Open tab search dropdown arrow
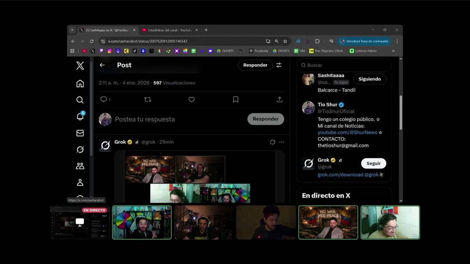This screenshot has width=470, height=264. tap(72, 30)
